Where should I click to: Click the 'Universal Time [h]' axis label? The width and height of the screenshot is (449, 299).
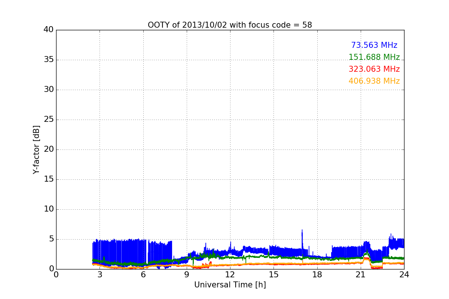[230, 285]
